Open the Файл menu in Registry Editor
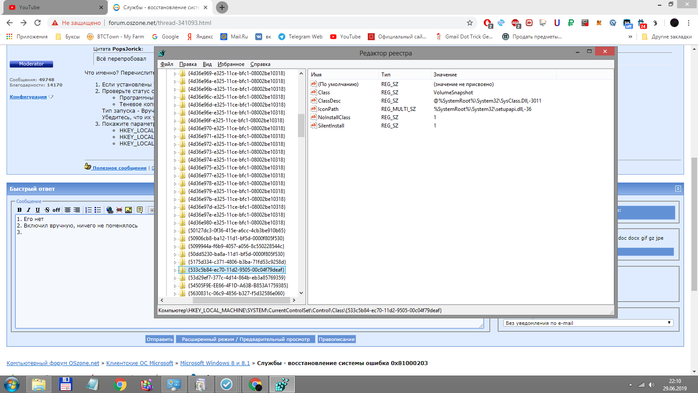698x393 pixels. point(167,64)
